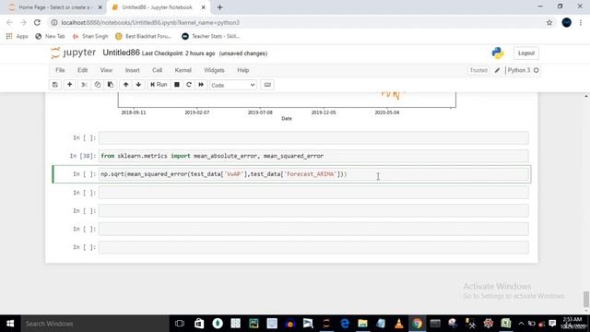Run the selected cell
The width and height of the screenshot is (590, 332).
[159, 85]
